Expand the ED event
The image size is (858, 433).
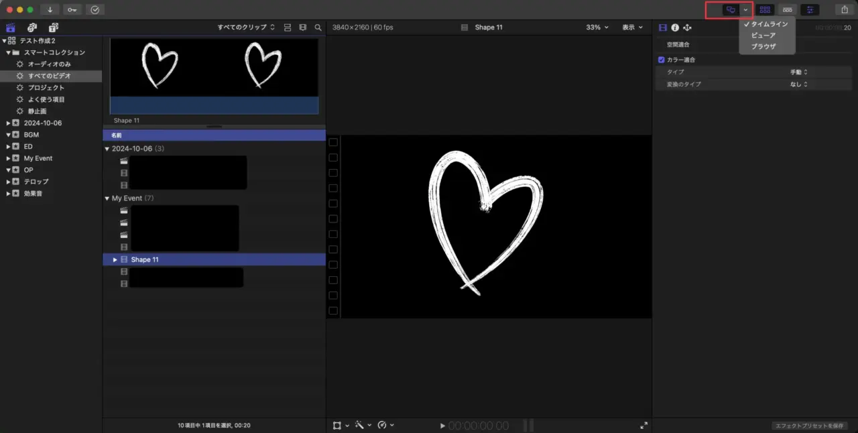point(8,146)
